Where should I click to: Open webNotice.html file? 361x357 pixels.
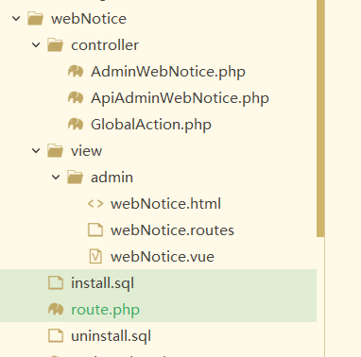165,204
